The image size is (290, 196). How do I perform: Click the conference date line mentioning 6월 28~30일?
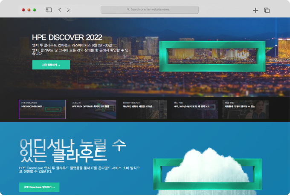pos(72,45)
